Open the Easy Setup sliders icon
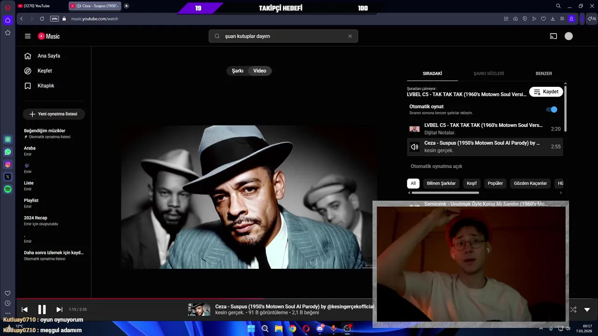The image size is (598, 336). click(x=562, y=19)
